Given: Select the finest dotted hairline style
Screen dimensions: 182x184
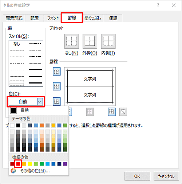Looking at the screenshot, I should (17, 50).
